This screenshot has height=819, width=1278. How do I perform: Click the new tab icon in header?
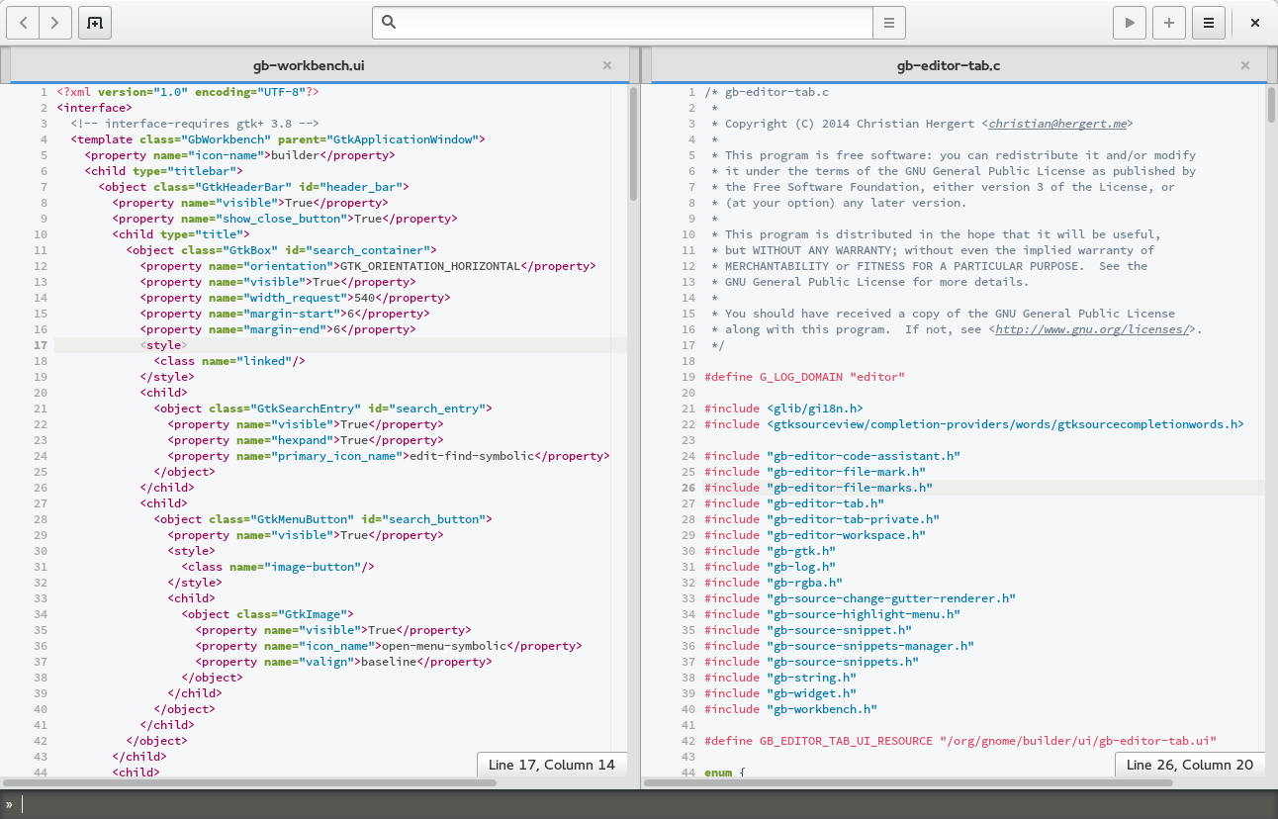[x=95, y=23]
